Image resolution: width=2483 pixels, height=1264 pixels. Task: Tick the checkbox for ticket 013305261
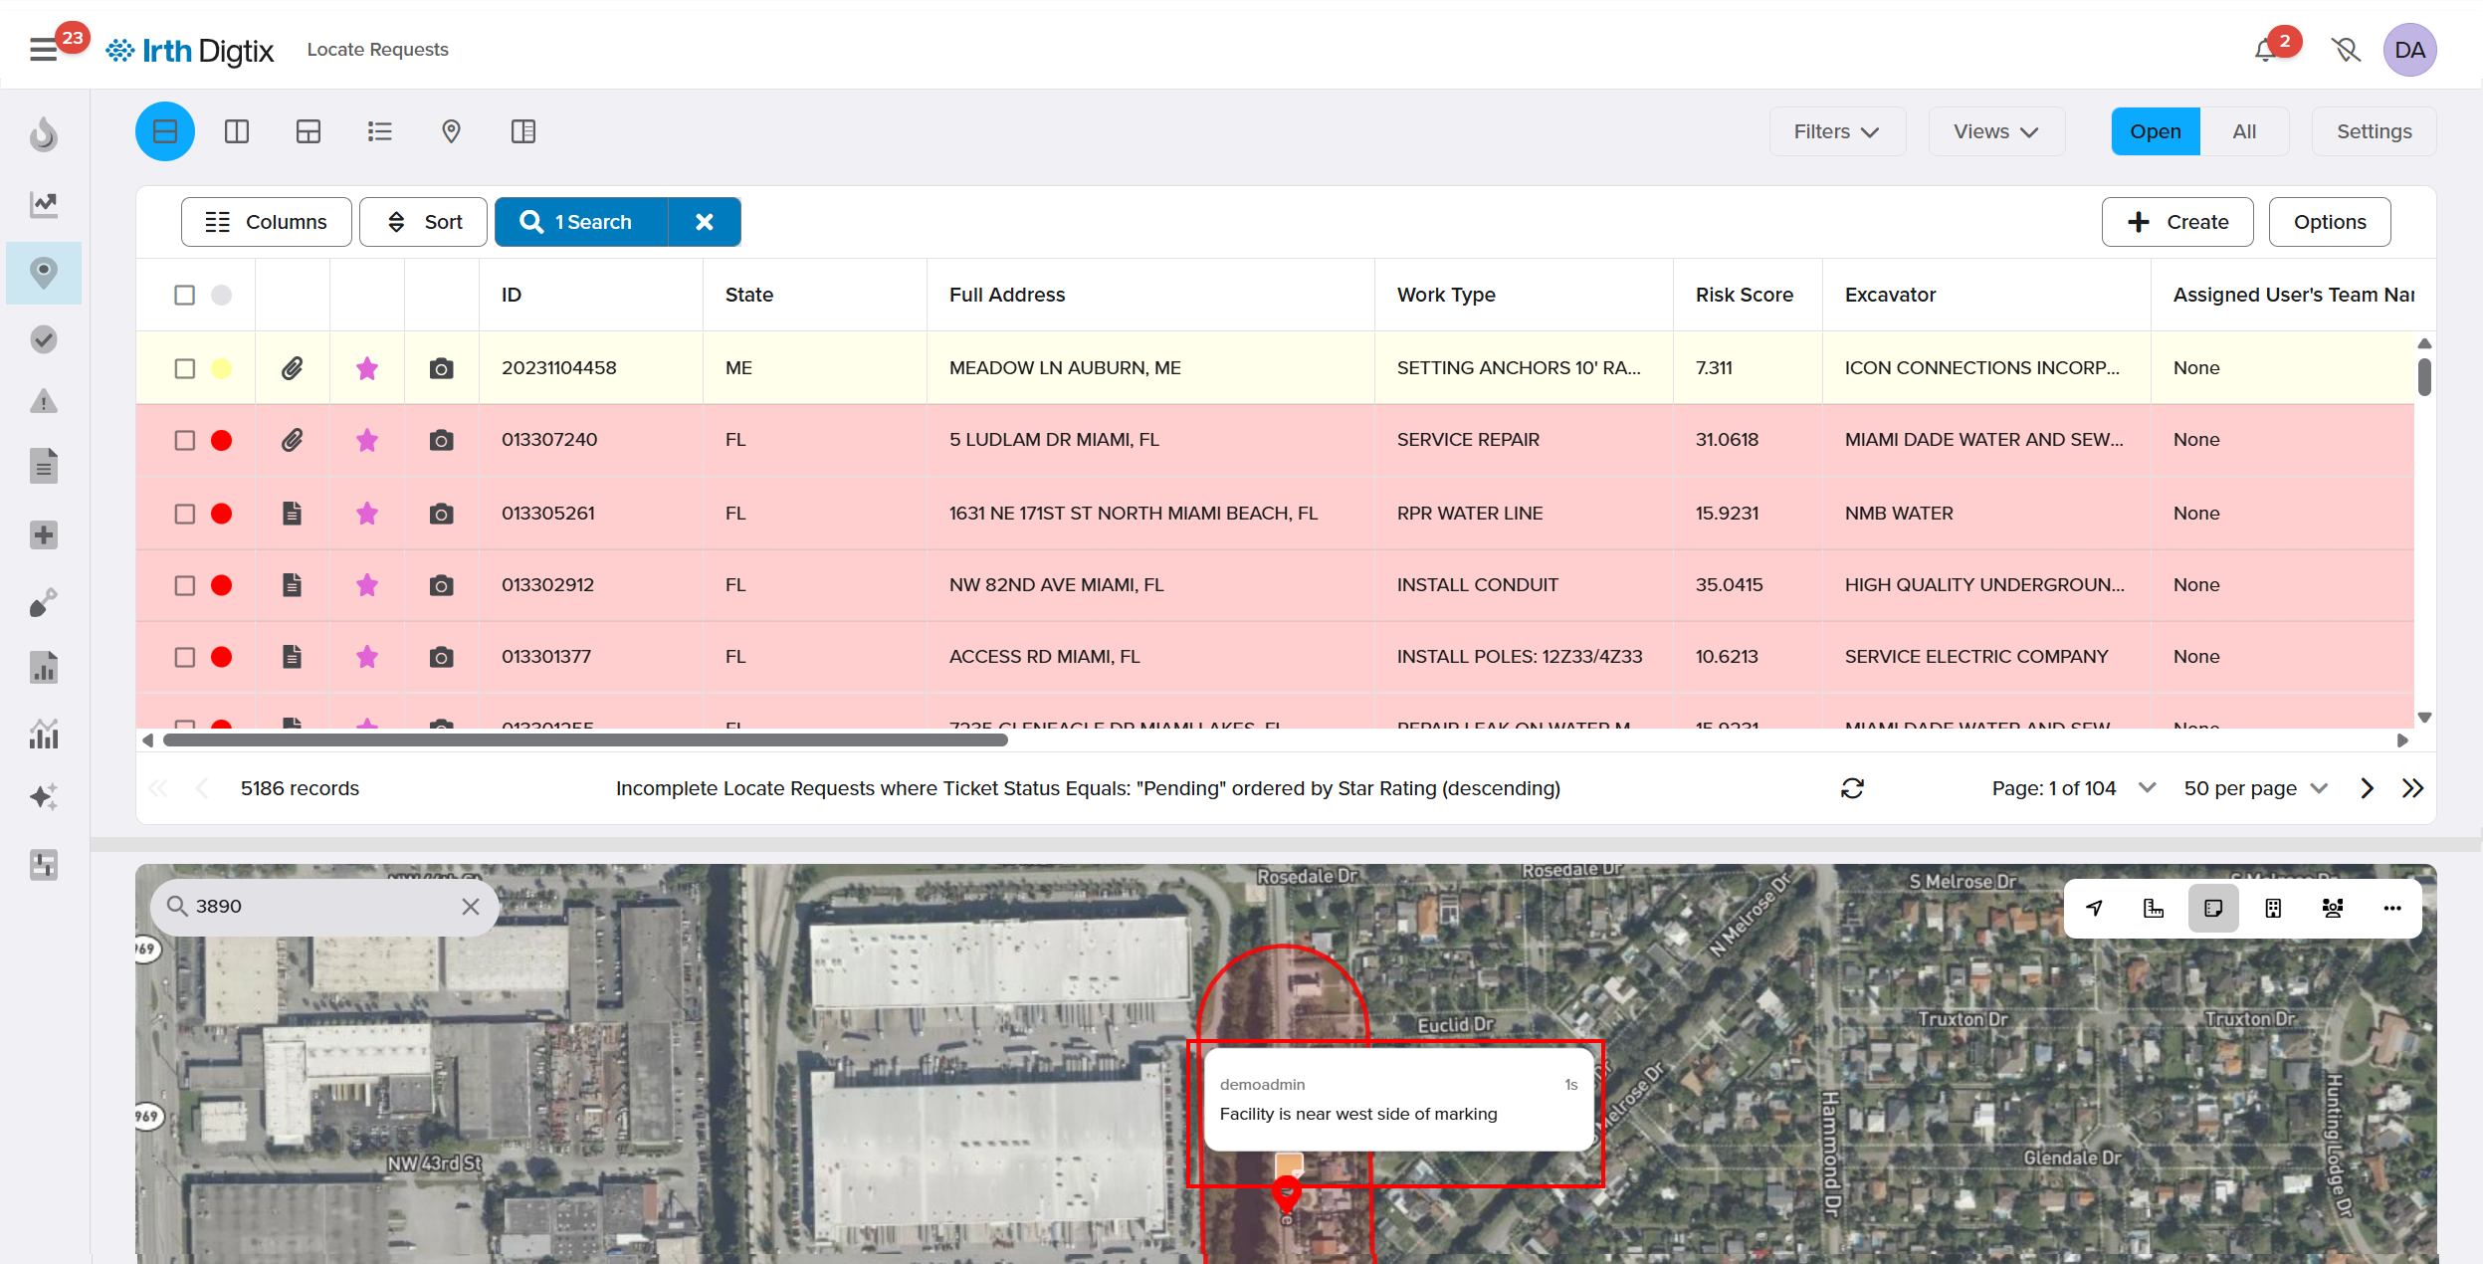tap(185, 514)
